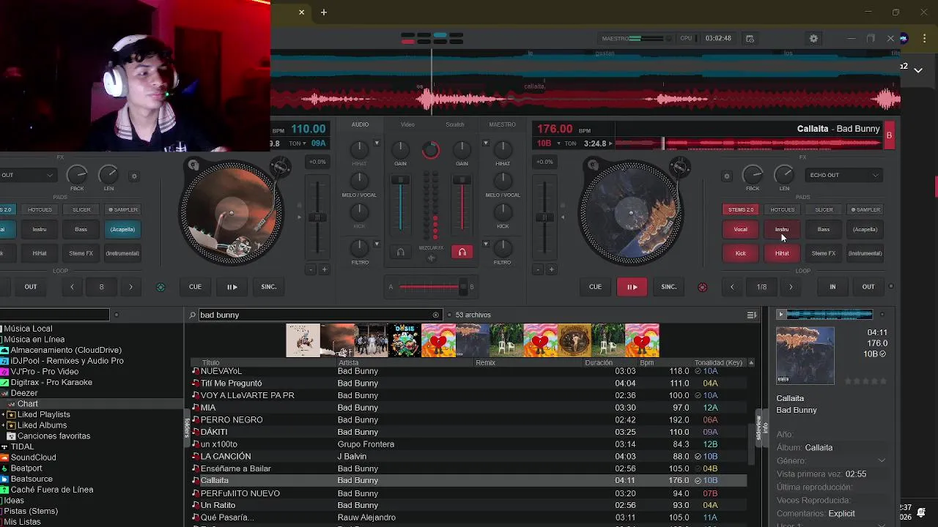Toggle deck B HiHat stem pad
Viewport: 938px width, 527px height.
pos(782,254)
